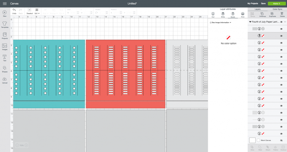The height and width of the screenshot is (152, 287).
Task: Click the Untitled project title
Action: click(x=132, y=3)
